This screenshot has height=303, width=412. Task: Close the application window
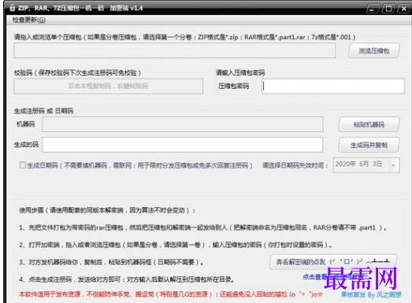click(x=404, y=9)
